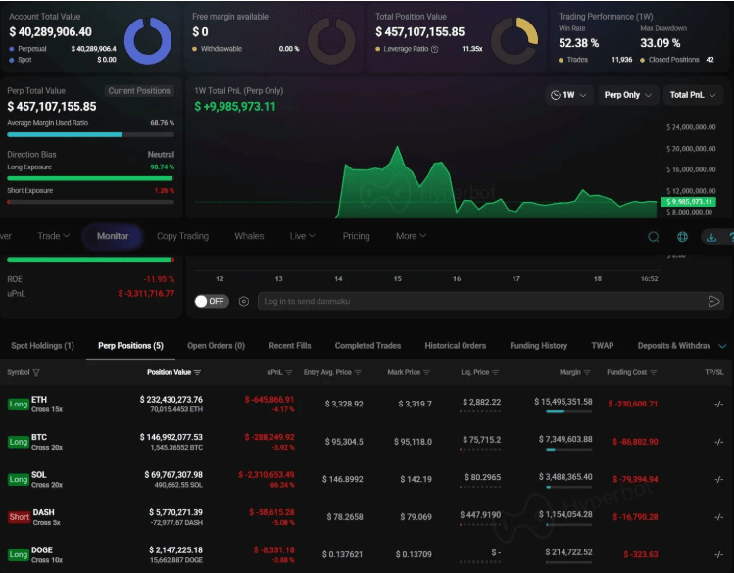Click DOGE margin $214,722.52

pos(568,552)
